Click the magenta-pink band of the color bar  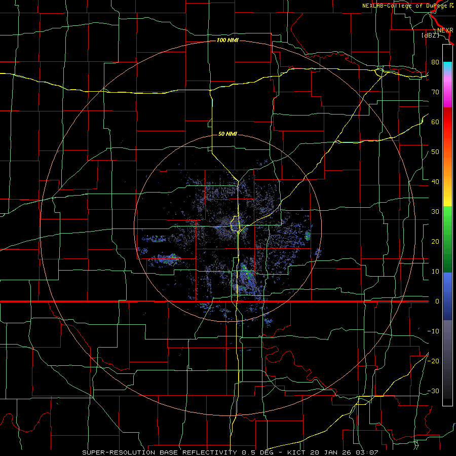(447, 90)
